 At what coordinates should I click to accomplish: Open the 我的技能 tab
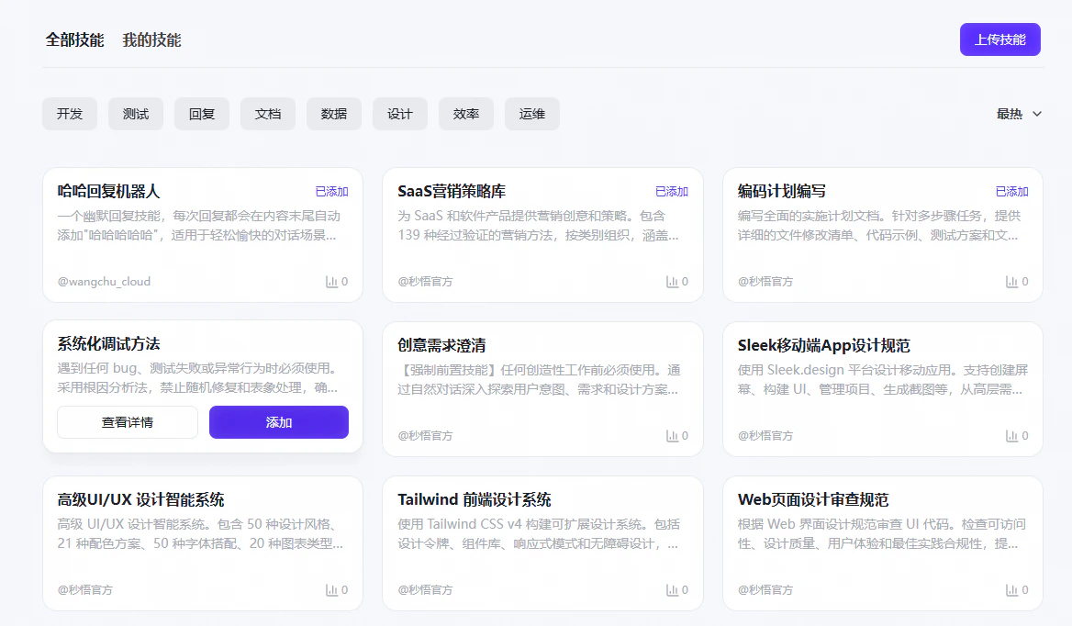(151, 40)
